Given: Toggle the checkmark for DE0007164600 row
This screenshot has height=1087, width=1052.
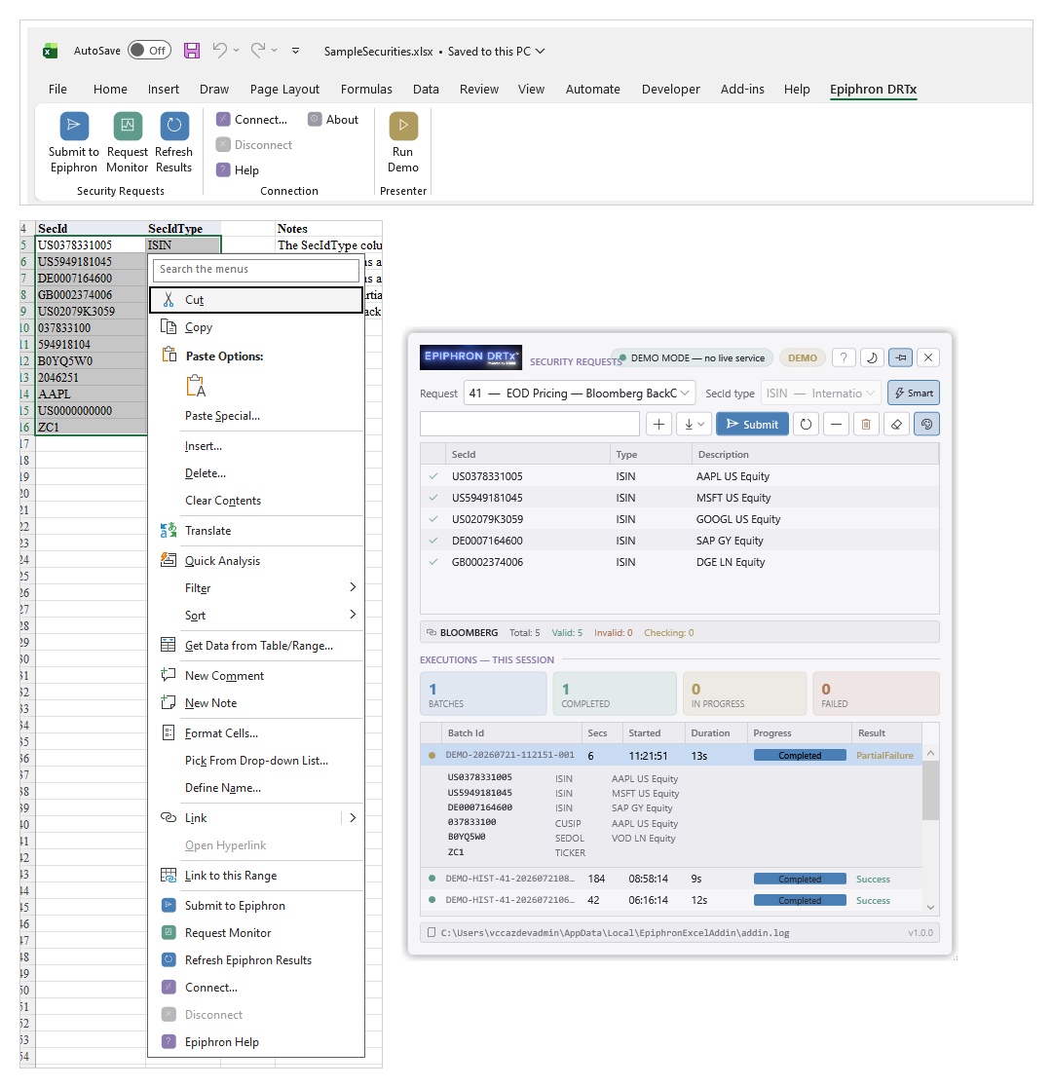Looking at the screenshot, I should coord(433,541).
